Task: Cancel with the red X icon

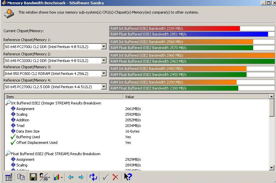Action: click(115, 177)
